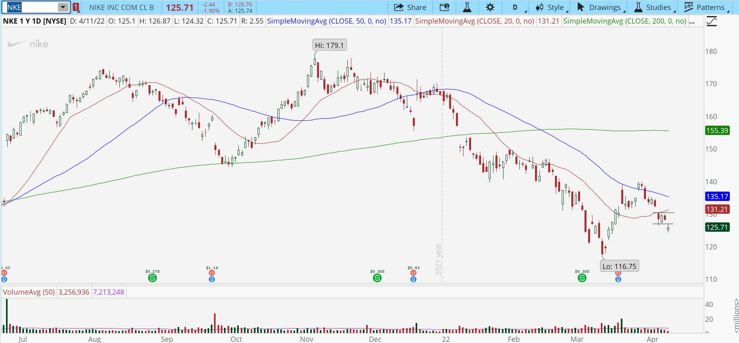The image size is (739, 343).
Task: Click the curve icon above the price axis
Action: [x=711, y=21]
